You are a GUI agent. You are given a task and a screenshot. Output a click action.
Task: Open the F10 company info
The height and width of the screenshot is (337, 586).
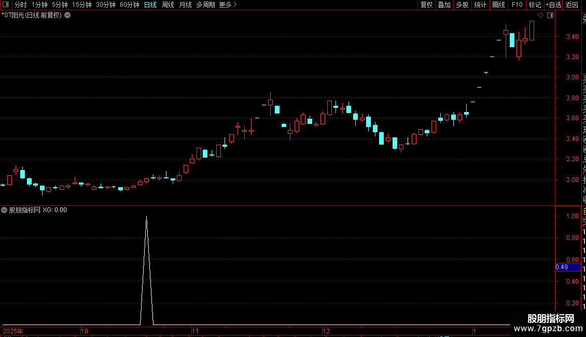coord(517,5)
